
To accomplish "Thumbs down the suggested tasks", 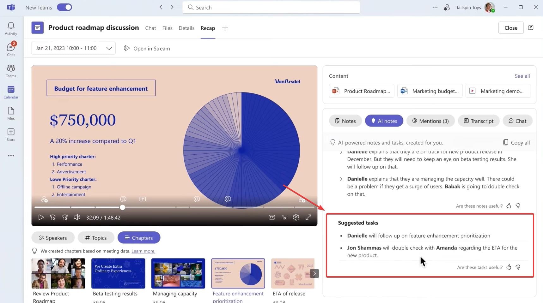I will [518, 267].
